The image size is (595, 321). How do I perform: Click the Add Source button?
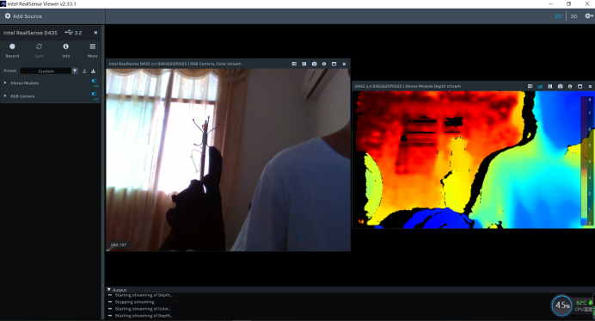pyautogui.click(x=23, y=16)
